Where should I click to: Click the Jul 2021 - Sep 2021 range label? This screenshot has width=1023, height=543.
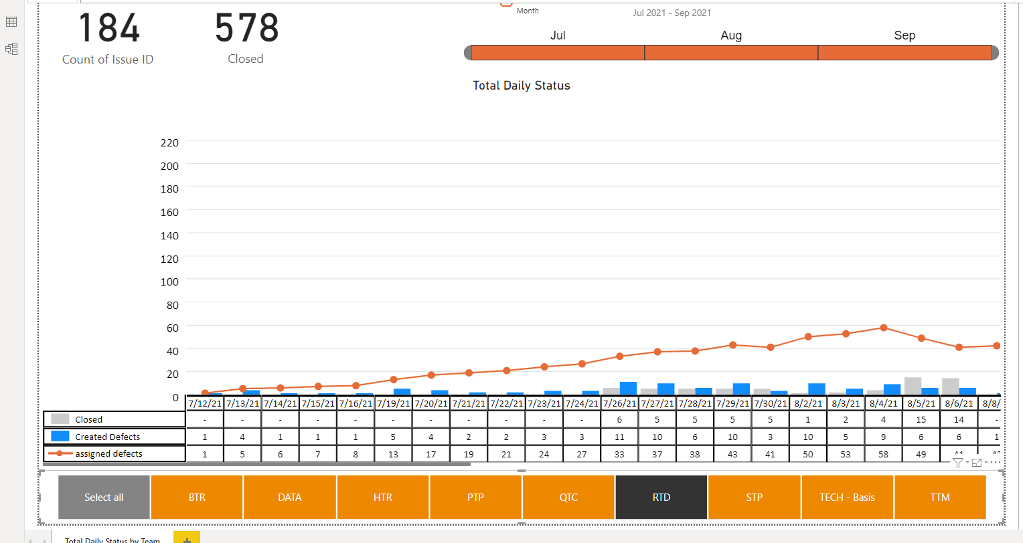tap(672, 13)
